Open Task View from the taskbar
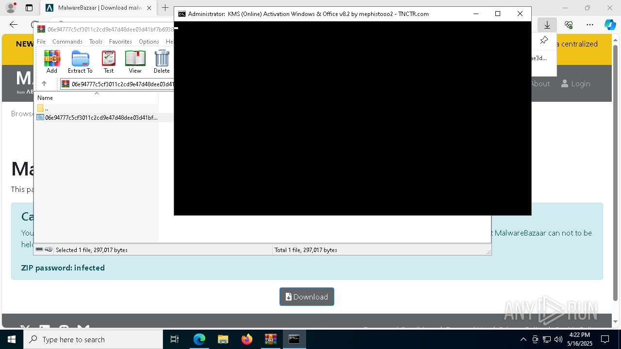Screen dimensions: 621x349 (175, 339)
